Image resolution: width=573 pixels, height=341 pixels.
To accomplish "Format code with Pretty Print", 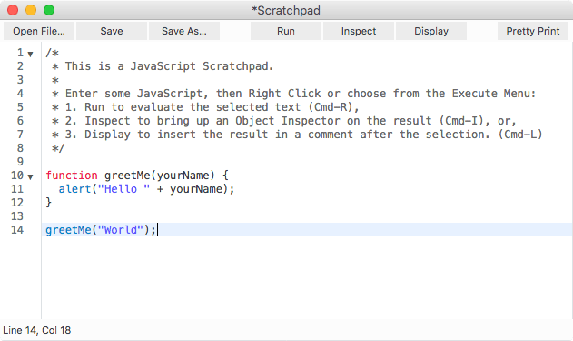I will coord(533,31).
